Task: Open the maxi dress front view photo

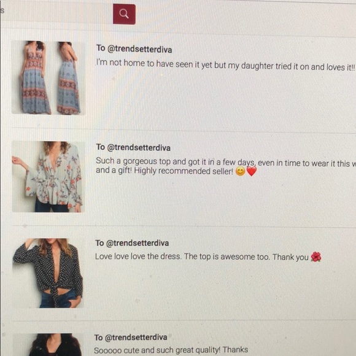Action: click(x=34, y=77)
